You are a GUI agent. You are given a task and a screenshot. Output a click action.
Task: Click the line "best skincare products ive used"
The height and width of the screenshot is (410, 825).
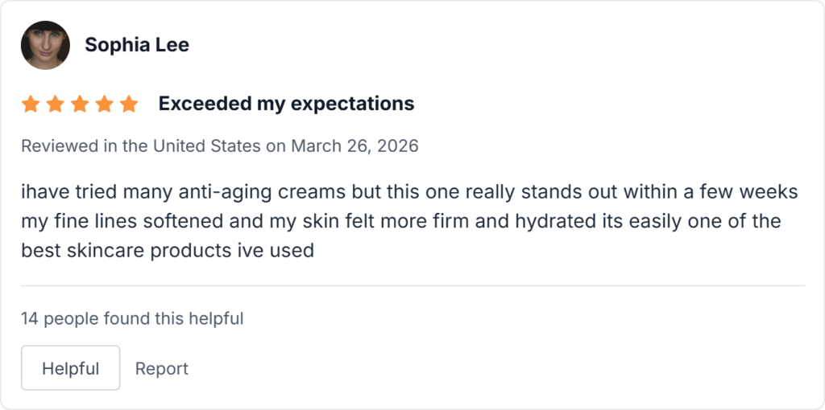point(168,250)
